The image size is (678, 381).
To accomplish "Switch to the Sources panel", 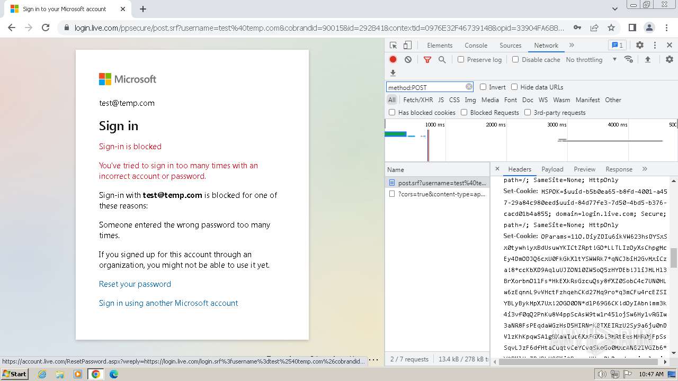I will click(x=511, y=46).
